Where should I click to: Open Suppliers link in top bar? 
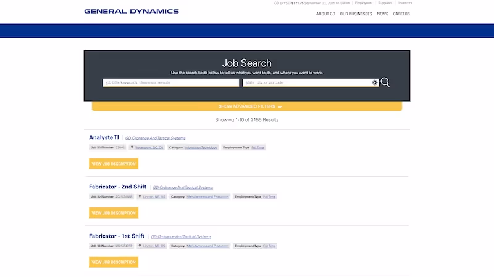pos(385,3)
